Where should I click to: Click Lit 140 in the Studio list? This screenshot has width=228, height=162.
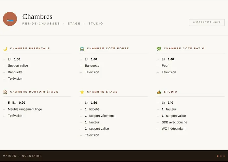[167, 103]
